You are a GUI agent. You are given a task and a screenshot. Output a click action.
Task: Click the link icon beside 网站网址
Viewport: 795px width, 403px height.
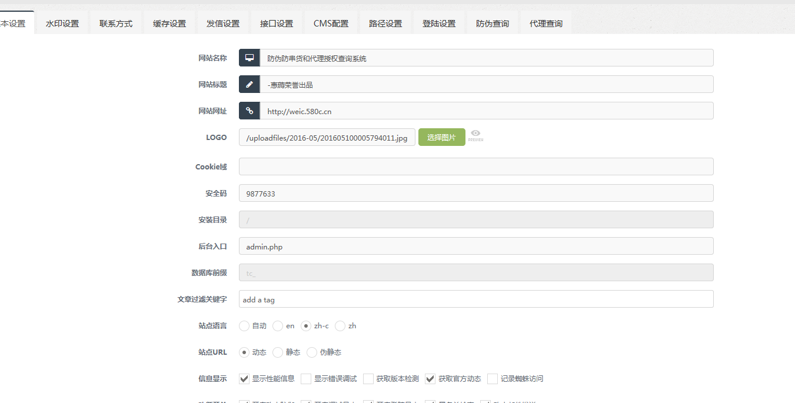pos(250,111)
